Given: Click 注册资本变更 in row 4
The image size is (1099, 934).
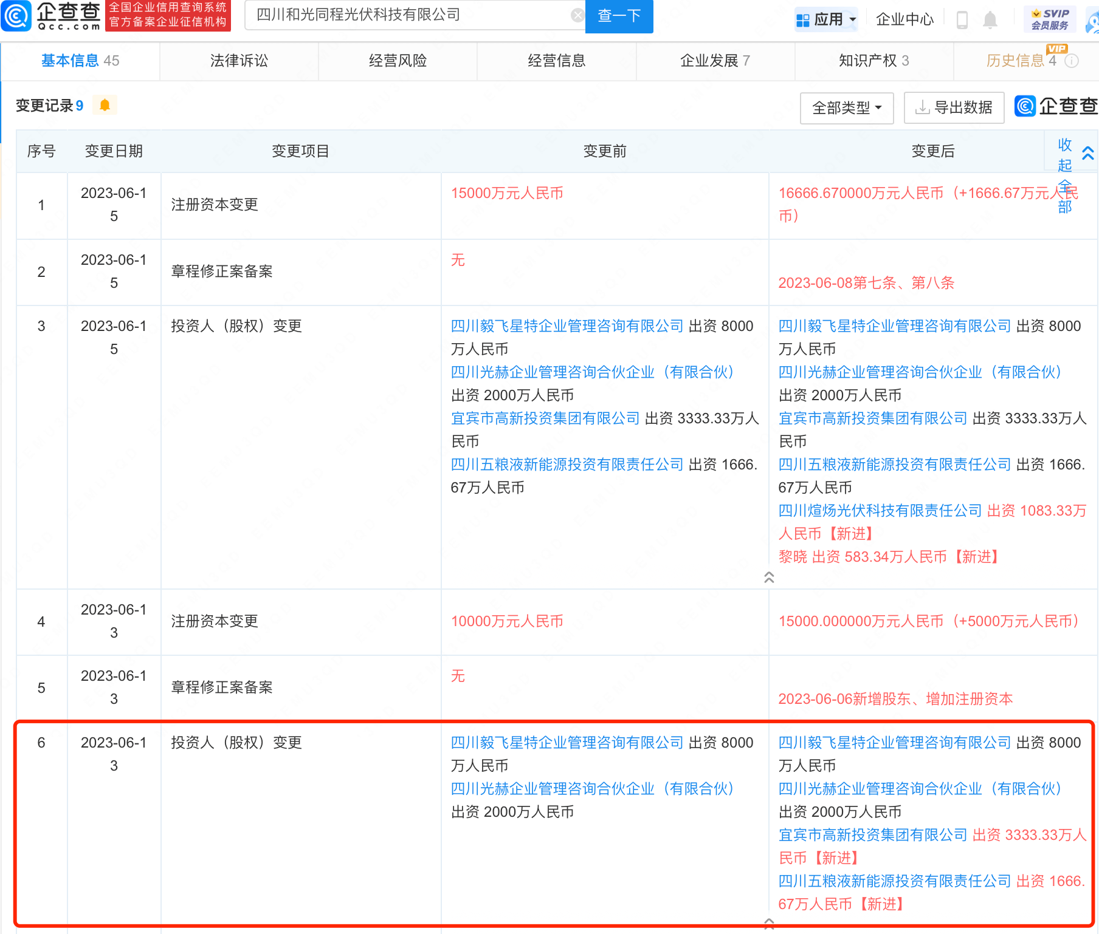Looking at the screenshot, I should tap(215, 621).
